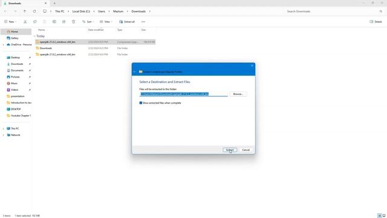Click the Back navigation arrow

[5, 12]
